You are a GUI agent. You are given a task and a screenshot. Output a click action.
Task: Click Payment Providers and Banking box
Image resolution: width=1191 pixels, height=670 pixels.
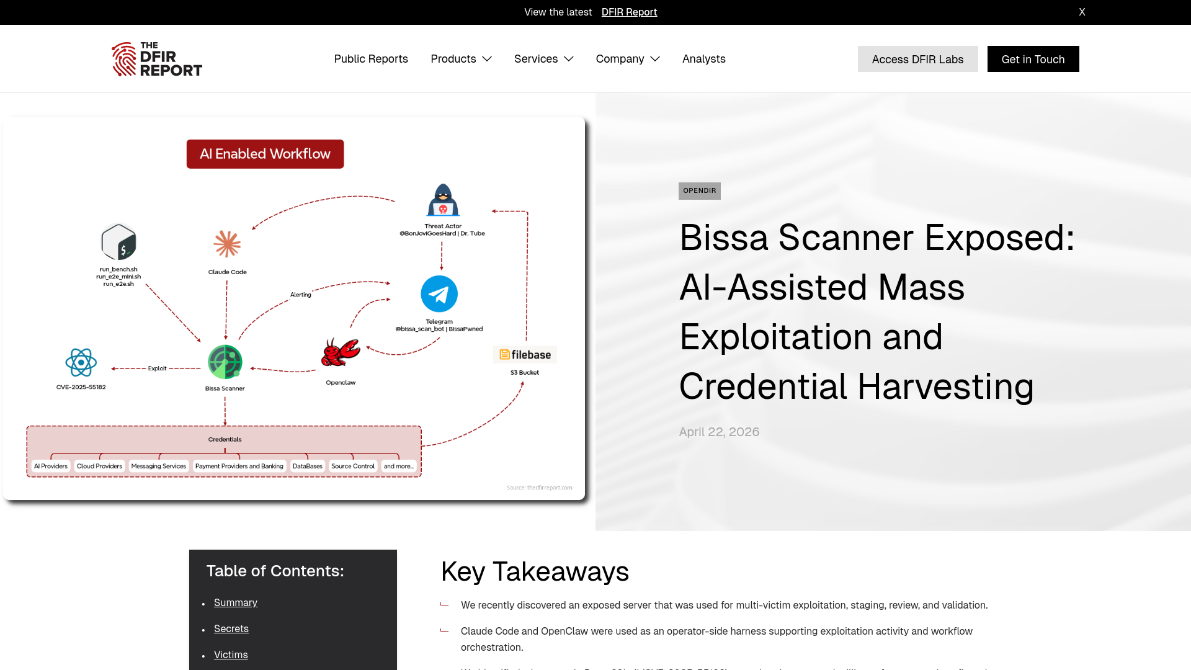(239, 466)
